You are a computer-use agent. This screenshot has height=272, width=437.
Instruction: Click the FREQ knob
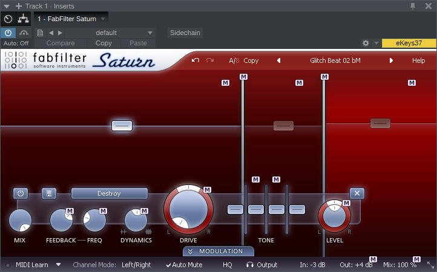click(x=94, y=220)
